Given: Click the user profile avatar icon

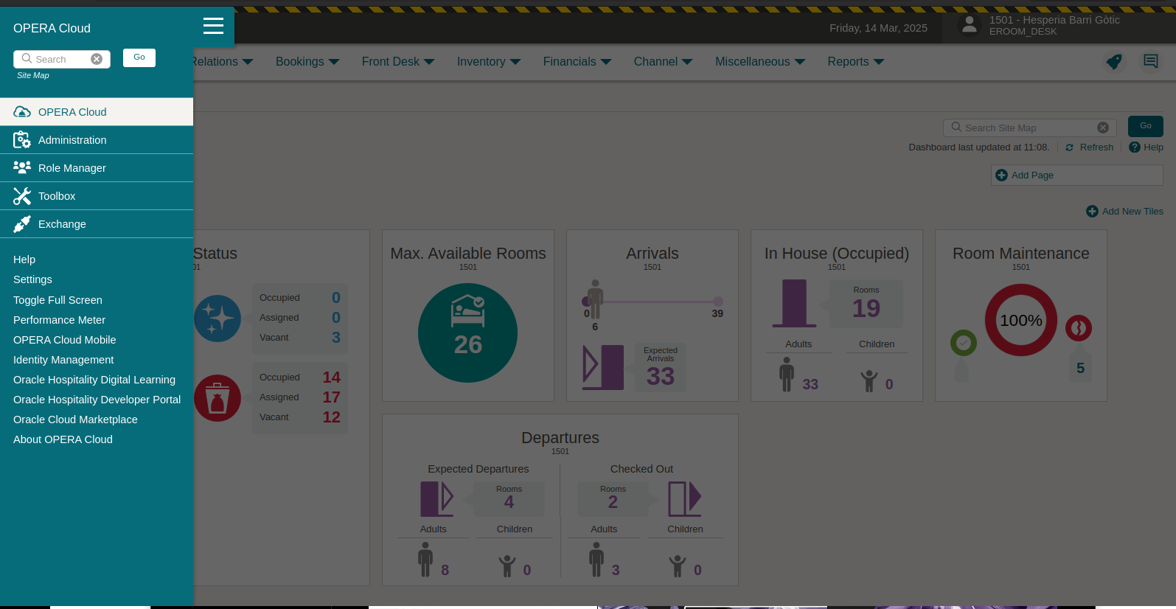Looking at the screenshot, I should point(970,25).
